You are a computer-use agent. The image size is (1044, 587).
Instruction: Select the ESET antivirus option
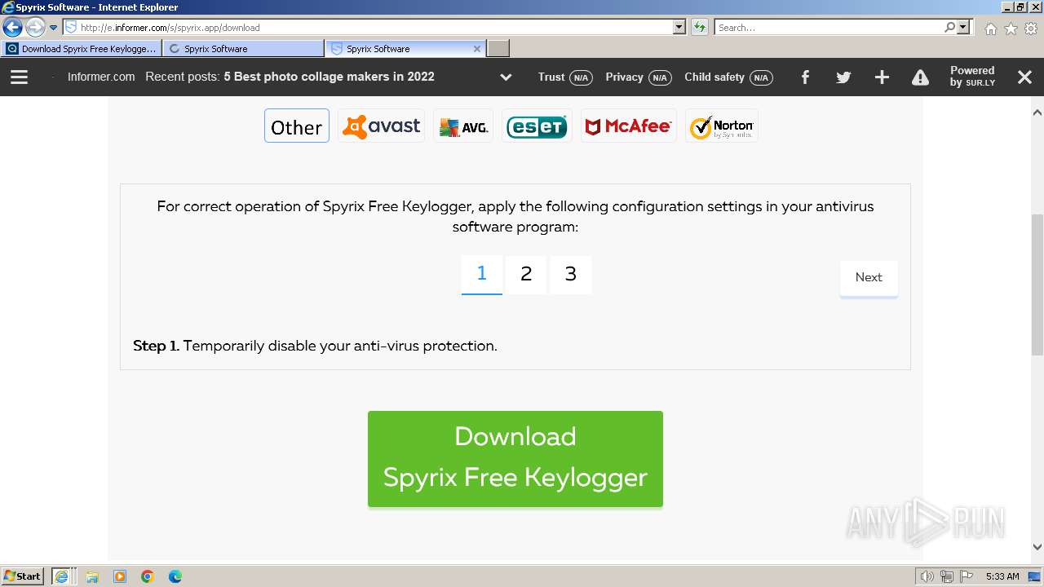point(537,126)
